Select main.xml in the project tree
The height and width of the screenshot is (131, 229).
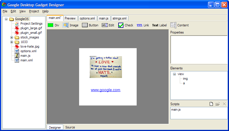26,60
